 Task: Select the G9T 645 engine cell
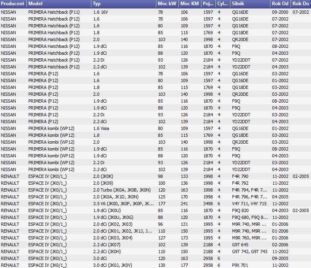[240, 245]
